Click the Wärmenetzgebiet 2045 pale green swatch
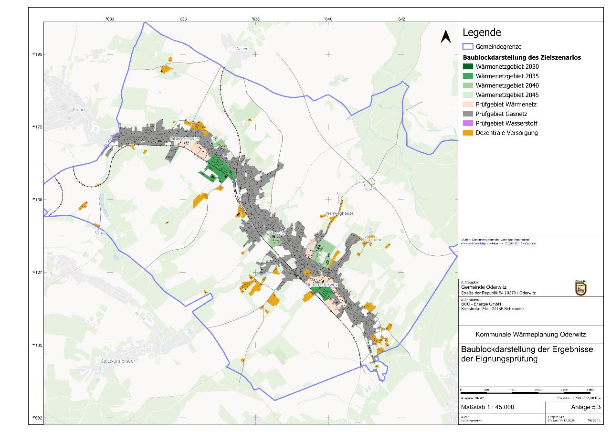 tap(468, 95)
